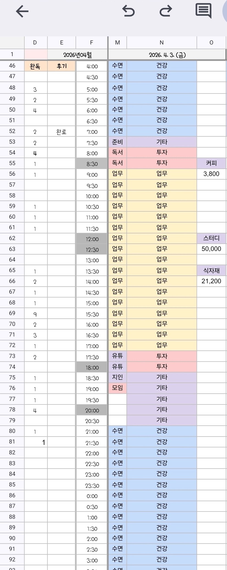Tap the back arrow icon
Screen dimensions: 227x570
pos(22,12)
